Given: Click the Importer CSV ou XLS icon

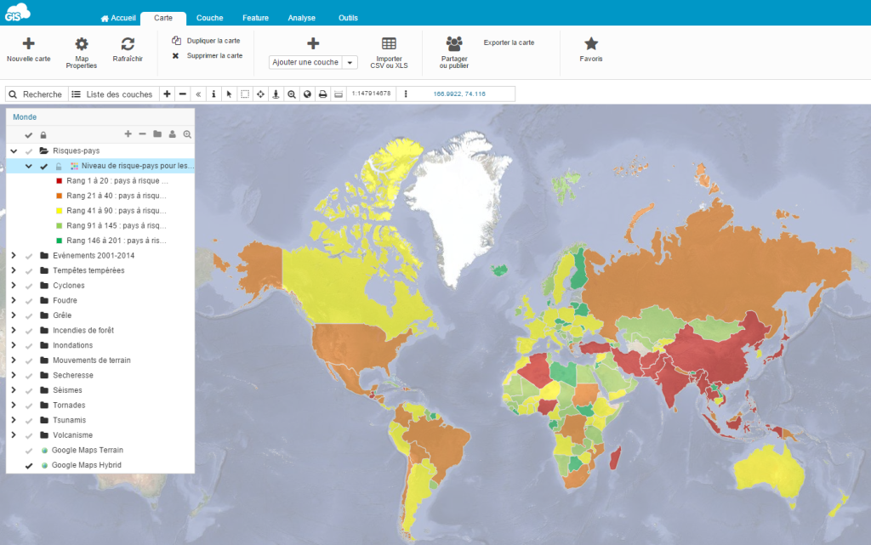Looking at the screenshot, I should coord(388,44).
